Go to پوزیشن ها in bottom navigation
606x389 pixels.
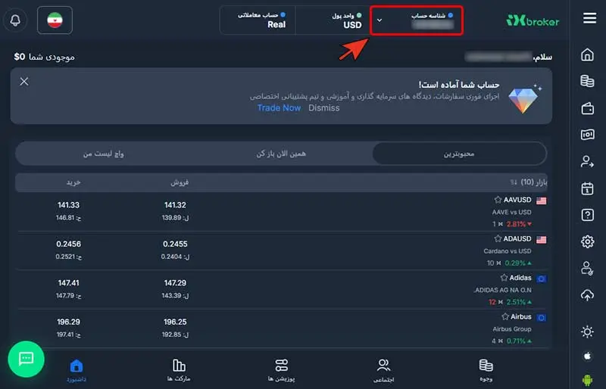point(281,370)
